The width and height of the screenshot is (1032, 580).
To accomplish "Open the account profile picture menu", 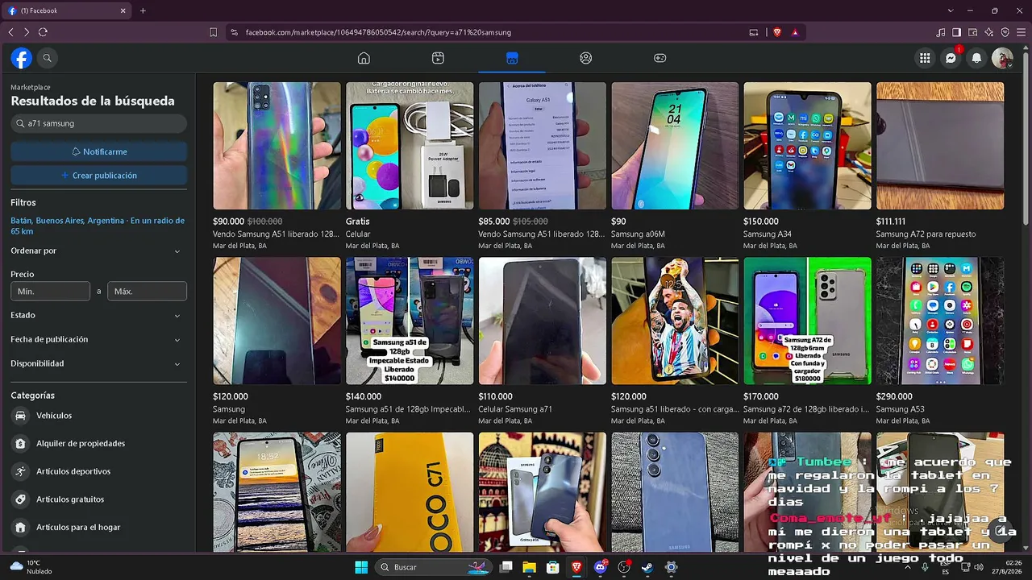I will point(1002,58).
